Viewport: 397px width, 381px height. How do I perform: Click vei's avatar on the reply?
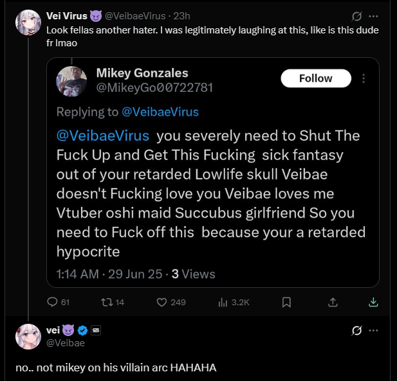(28, 336)
